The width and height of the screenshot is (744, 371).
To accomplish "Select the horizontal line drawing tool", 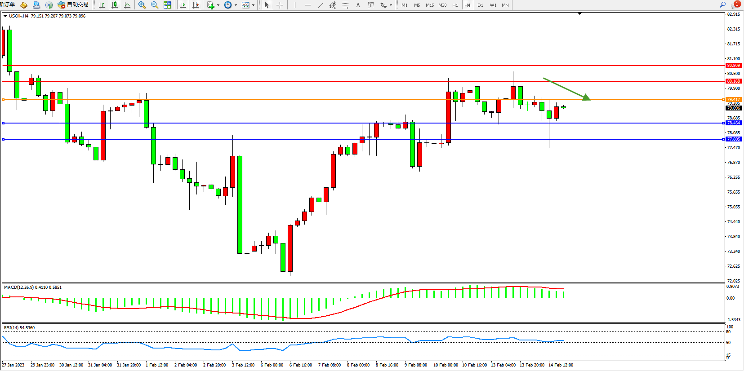I will tap(307, 5).
